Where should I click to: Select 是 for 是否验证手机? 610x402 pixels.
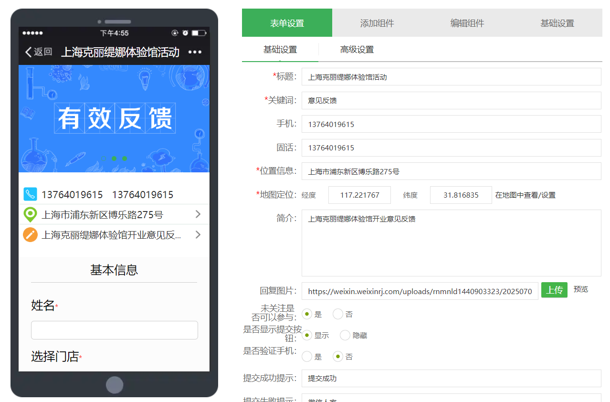[307, 357]
